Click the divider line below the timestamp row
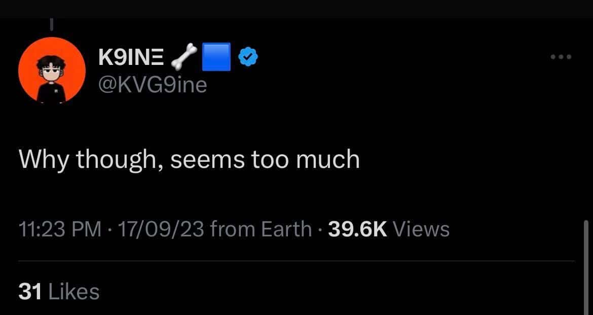Screen dimensions: 593x315 (x=296, y=261)
